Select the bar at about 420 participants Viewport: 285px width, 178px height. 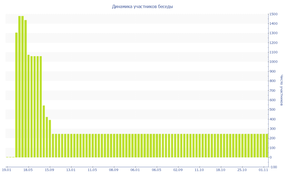pos(47,137)
